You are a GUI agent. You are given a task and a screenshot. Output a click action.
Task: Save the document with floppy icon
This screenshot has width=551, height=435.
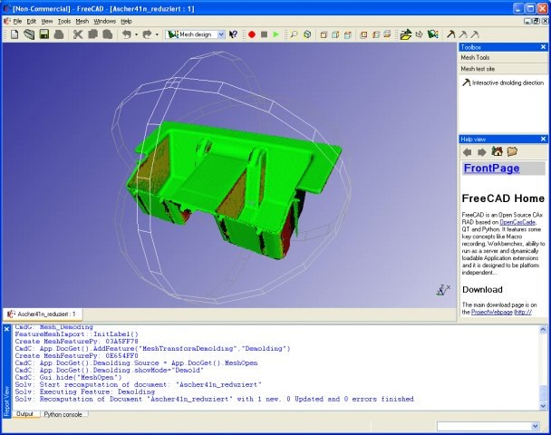pyautogui.click(x=44, y=34)
